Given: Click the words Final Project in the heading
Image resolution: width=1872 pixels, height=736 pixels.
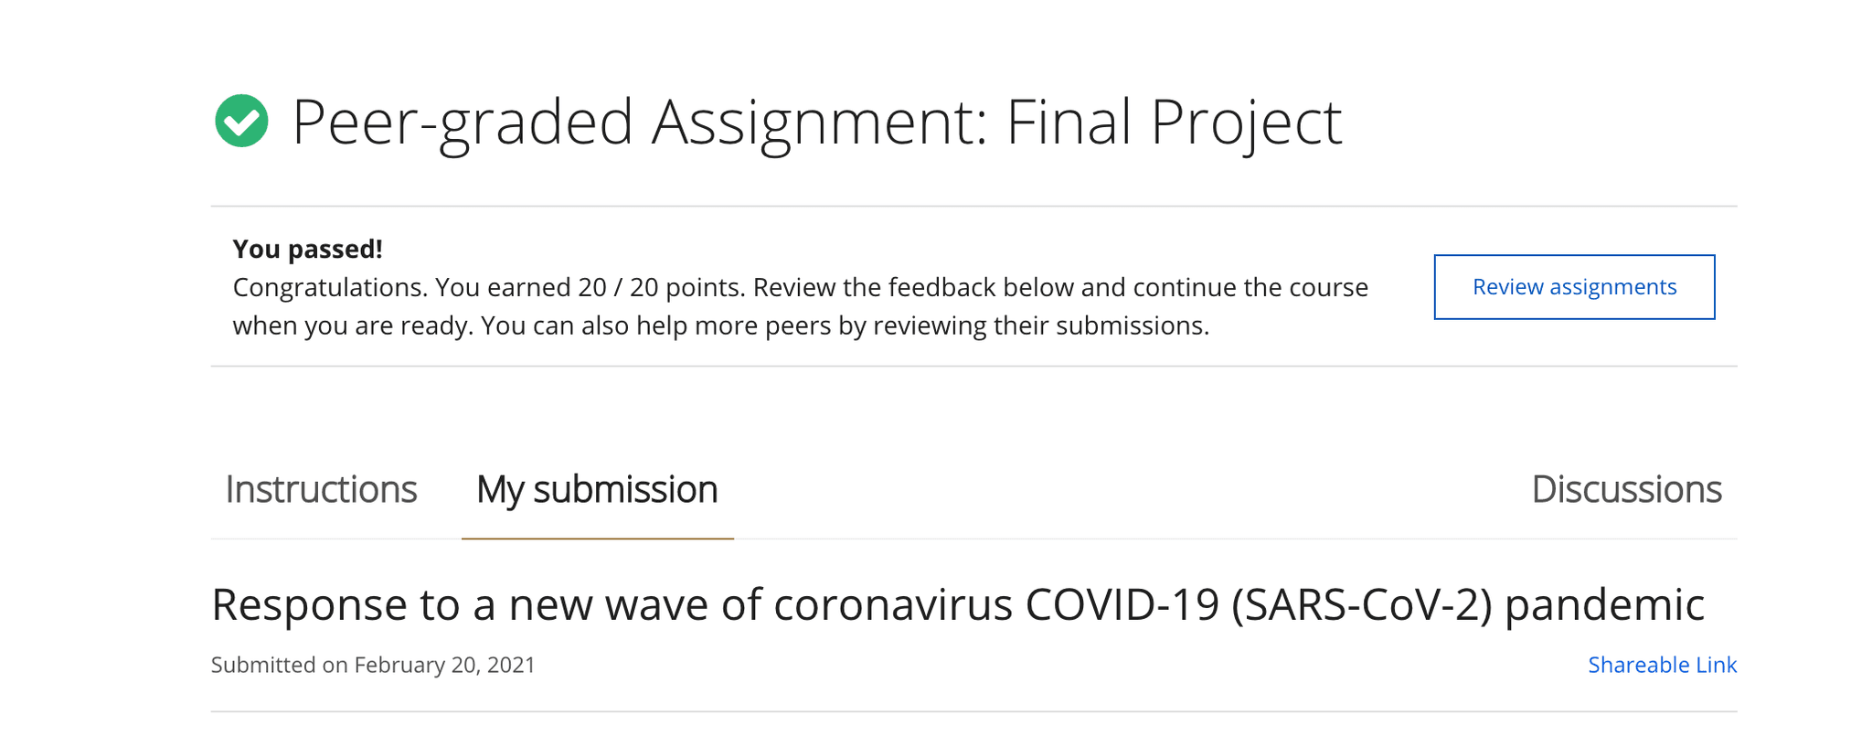Looking at the screenshot, I should 1173,123.
